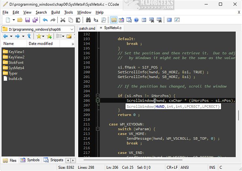Screen dimensions: 242x171
Task: Toggle INS insert mode in status bar
Action: [x=212, y=168]
